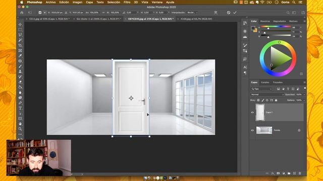Lock all for the layer
This screenshot has height=181, width=323.
[276, 100]
